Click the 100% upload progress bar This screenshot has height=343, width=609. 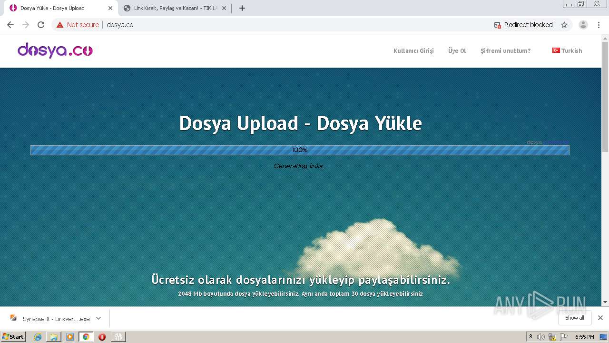[300, 150]
